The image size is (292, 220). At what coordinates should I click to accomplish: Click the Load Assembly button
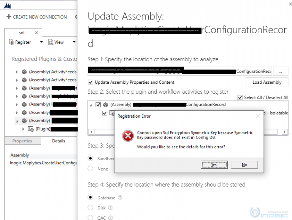267,82
